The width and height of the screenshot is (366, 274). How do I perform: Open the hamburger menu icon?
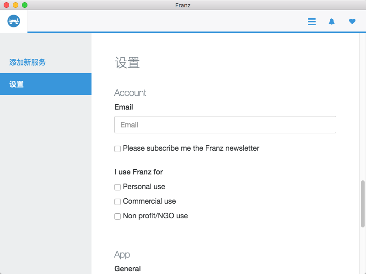pyautogui.click(x=312, y=21)
